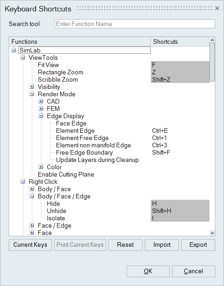Select the Element Free Edge item
The width and height of the screenshot is (224, 286).
point(82,138)
